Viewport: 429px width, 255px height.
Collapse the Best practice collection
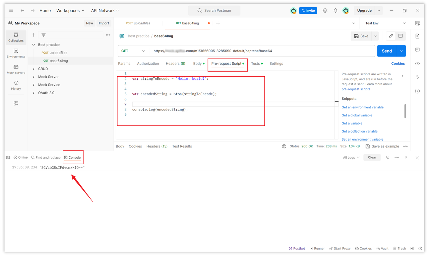point(34,45)
